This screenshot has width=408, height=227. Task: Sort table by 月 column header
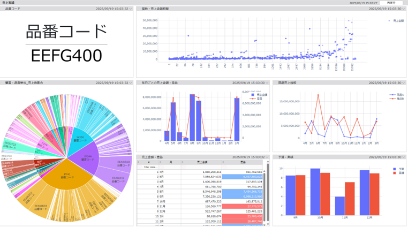(x=171, y=162)
